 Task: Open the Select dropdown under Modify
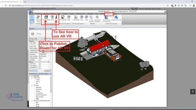(x=32, y=24)
